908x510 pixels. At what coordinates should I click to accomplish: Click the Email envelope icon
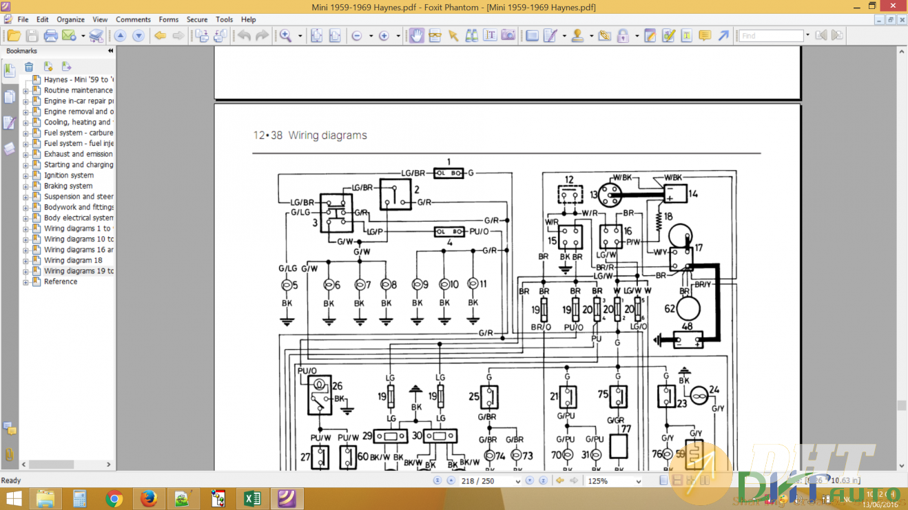point(69,36)
